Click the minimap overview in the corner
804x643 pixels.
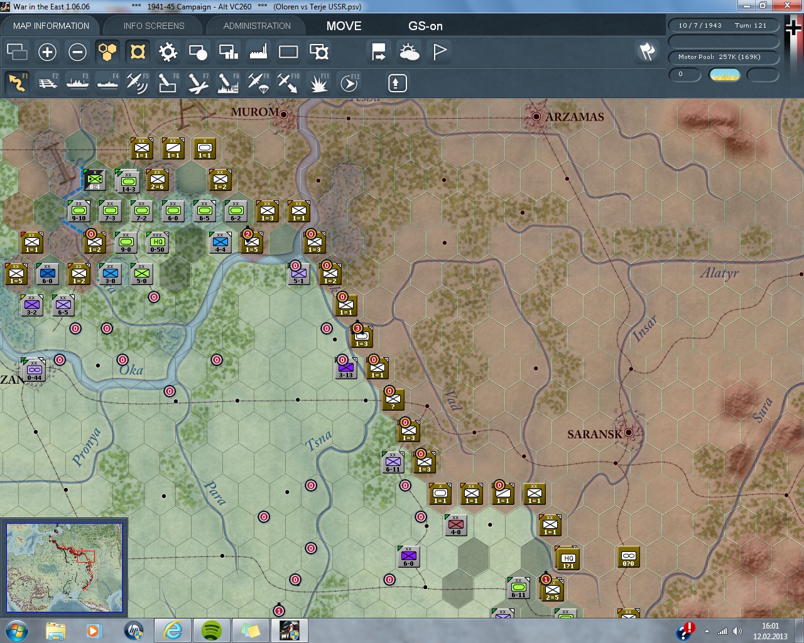[64, 568]
